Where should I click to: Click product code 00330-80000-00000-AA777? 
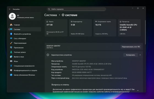82,72
